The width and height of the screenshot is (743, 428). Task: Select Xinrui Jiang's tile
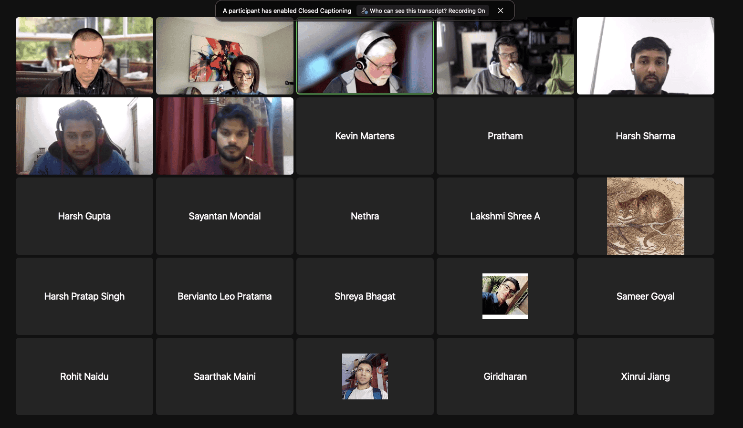tap(645, 376)
